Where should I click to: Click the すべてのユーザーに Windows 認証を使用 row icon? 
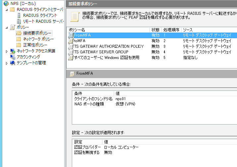click(71, 57)
